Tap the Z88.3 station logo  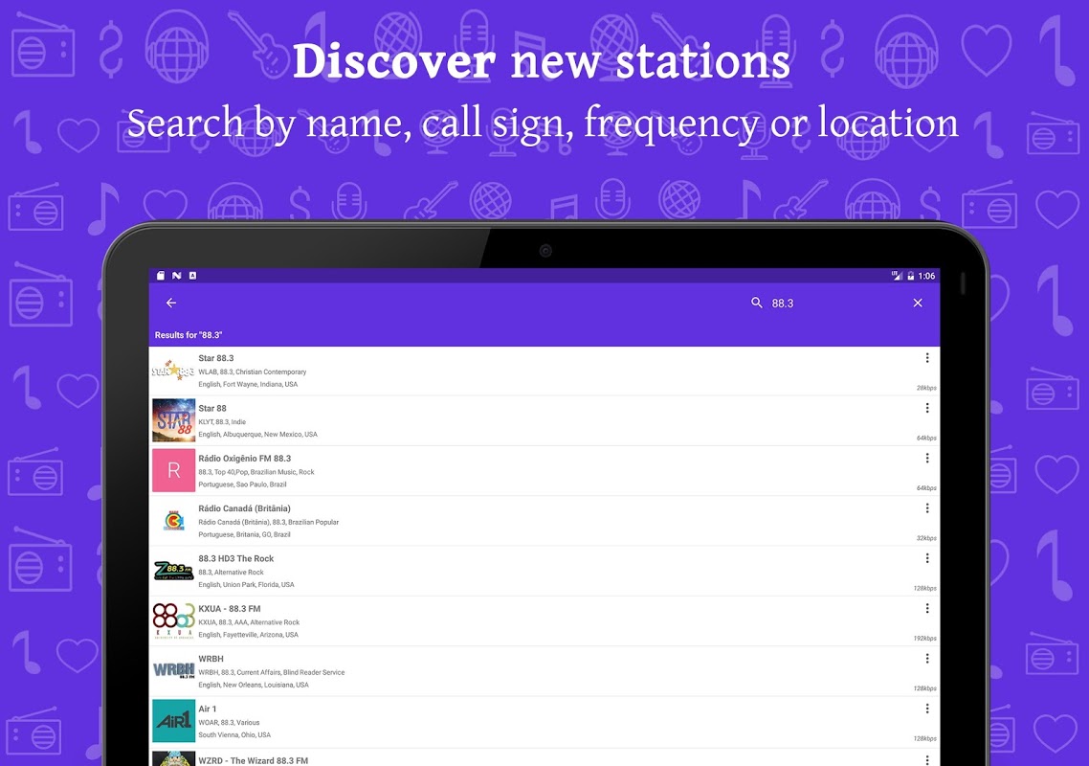click(173, 571)
